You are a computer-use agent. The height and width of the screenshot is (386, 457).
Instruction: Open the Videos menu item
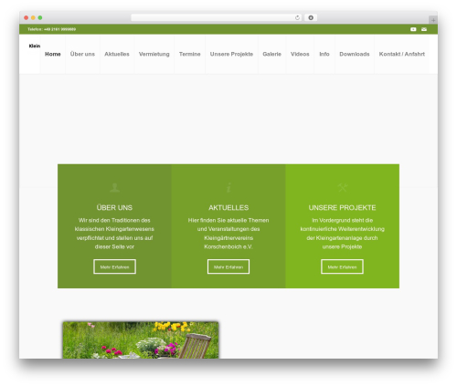(300, 54)
